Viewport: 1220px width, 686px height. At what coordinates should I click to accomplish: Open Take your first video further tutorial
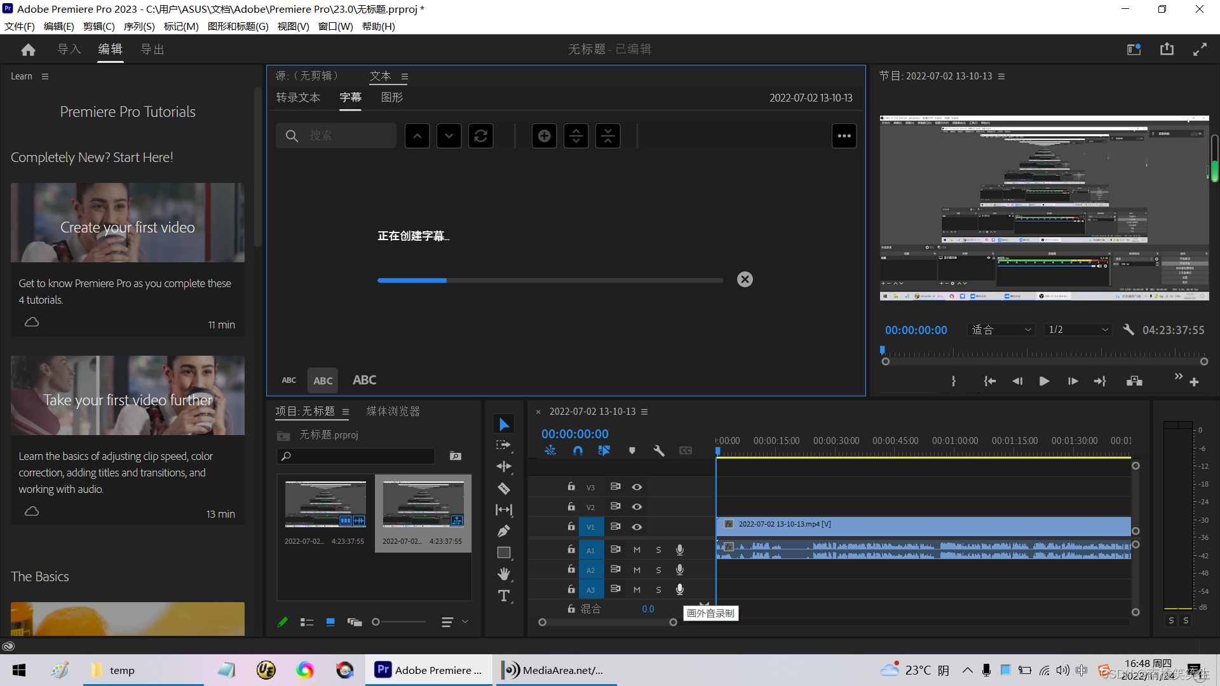pos(128,396)
